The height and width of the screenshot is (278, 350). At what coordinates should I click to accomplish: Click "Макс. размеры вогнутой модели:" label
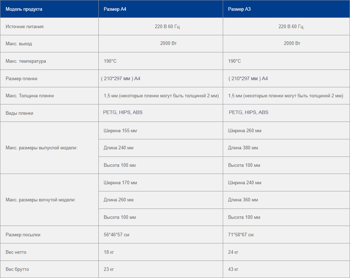coord(41,200)
